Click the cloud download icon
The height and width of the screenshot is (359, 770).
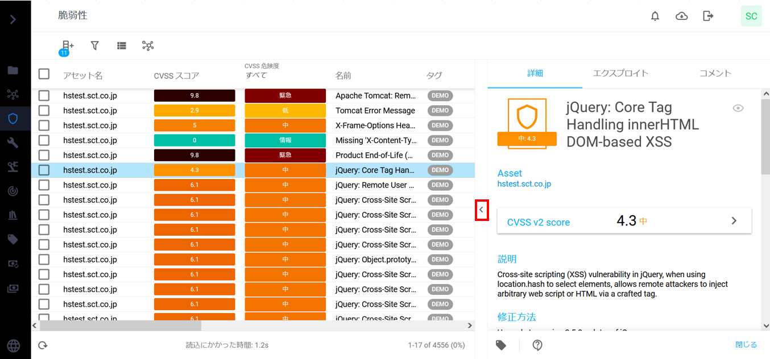pyautogui.click(x=681, y=16)
